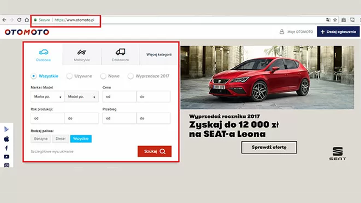
Task: Click the Przebieg od field
Action: [x=120, y=118]
